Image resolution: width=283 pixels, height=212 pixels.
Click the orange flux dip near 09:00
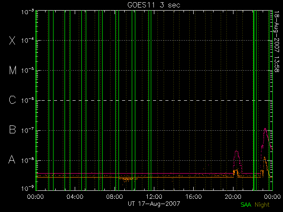pyautogui.click(x=128, y=179)
